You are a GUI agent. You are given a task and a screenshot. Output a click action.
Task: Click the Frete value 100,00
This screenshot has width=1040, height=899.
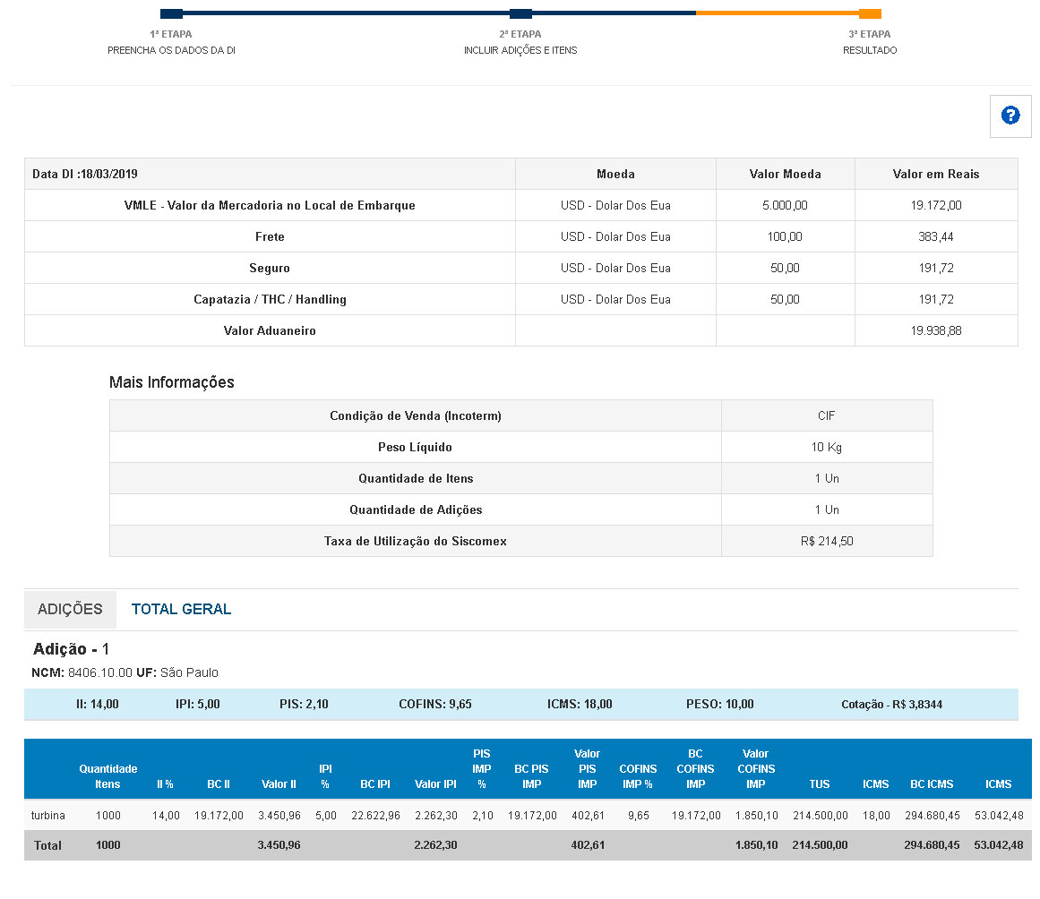click(785, 236)
